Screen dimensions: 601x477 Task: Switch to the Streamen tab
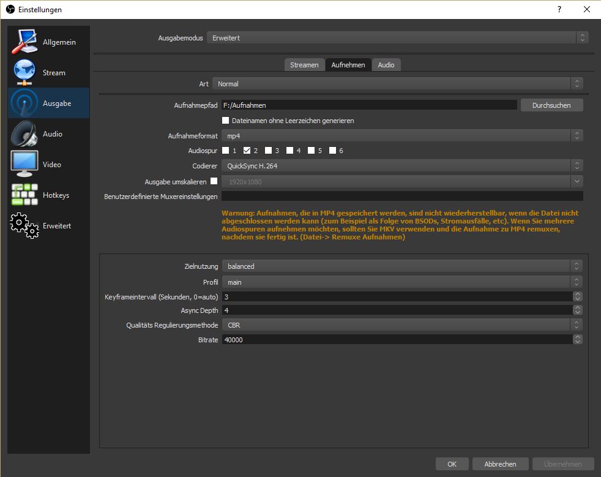click(304, 65)
